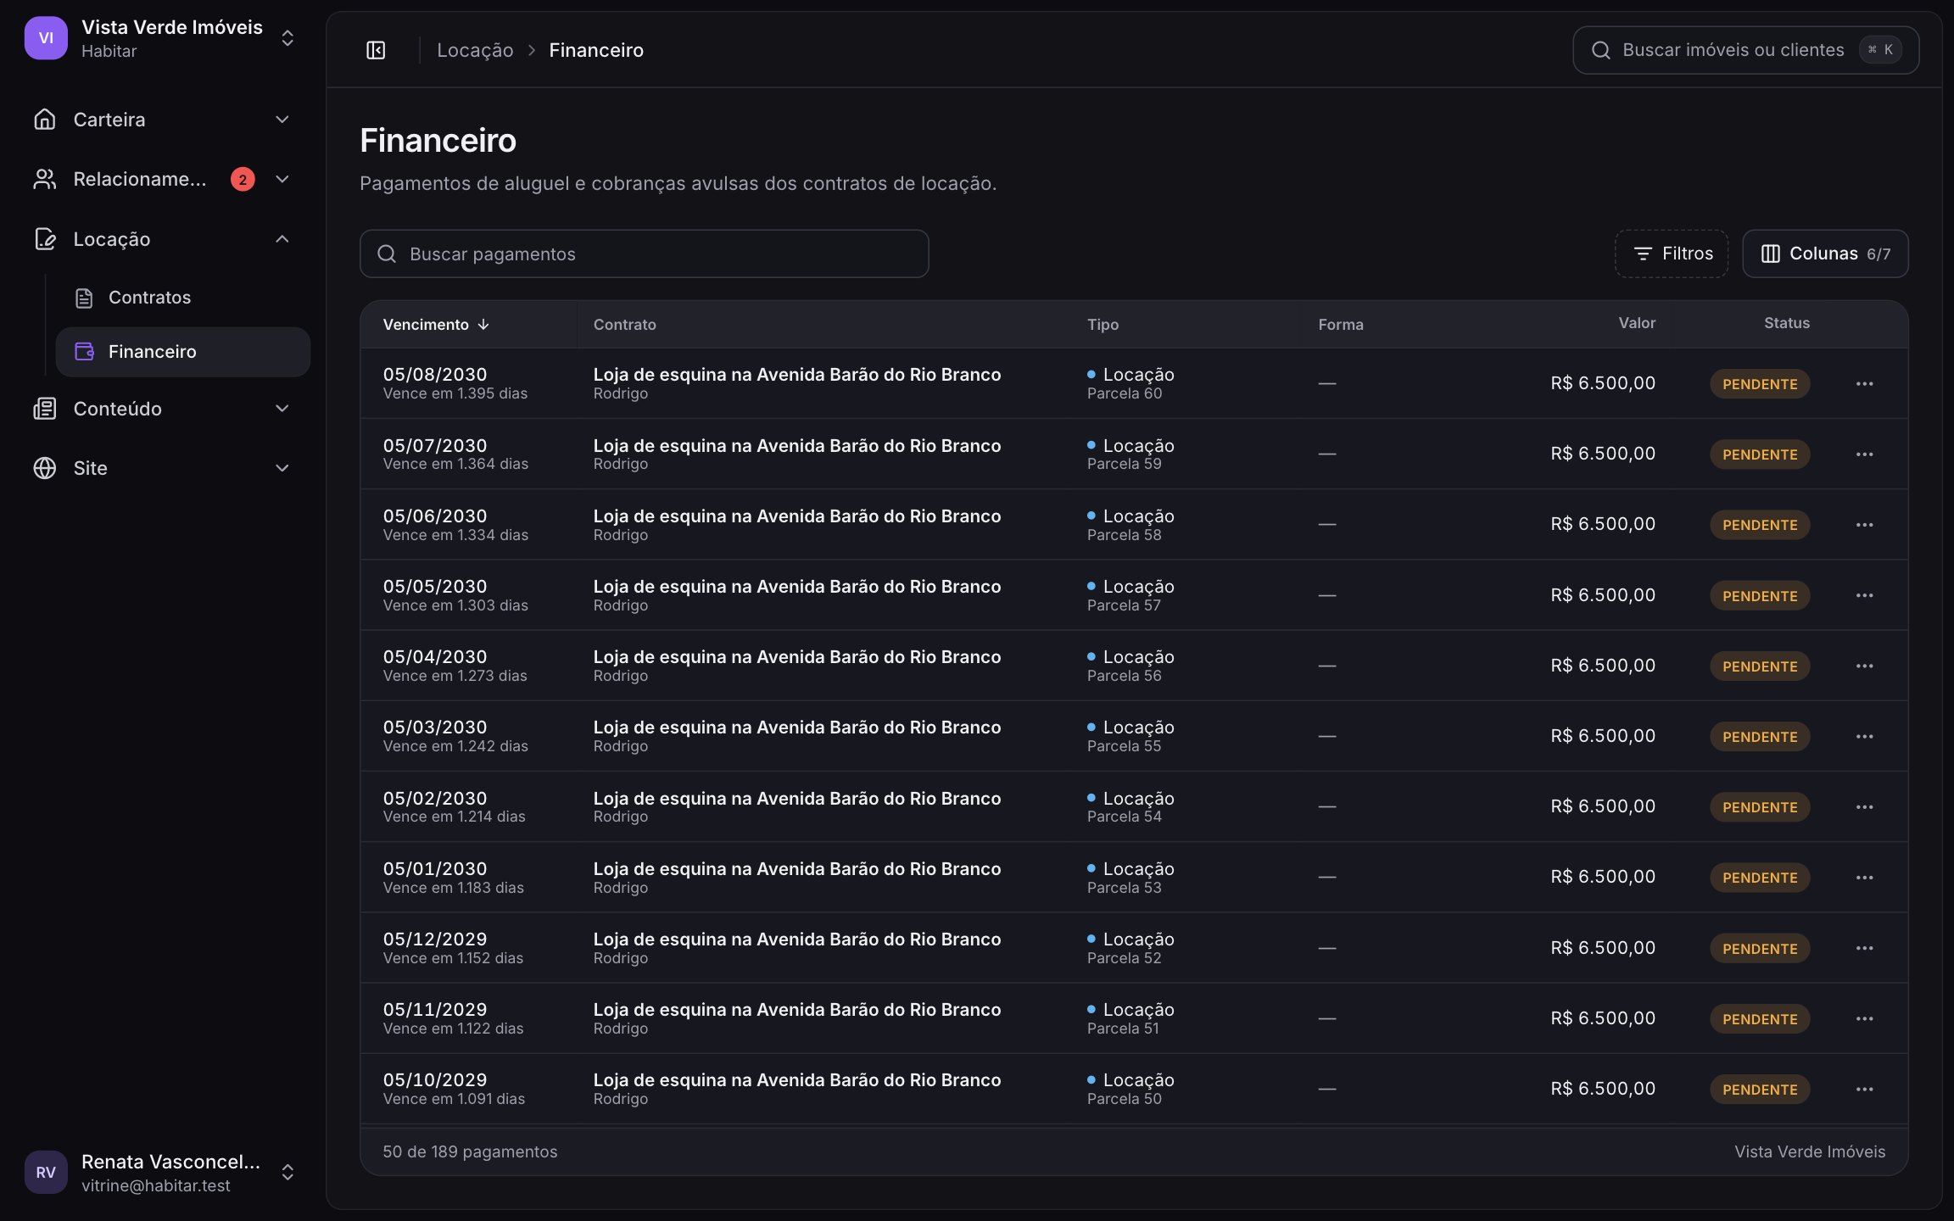The height and width of the screenshot is (1221, 1954).
Task: Click the Site globe icon
Action: click(45, 468)
